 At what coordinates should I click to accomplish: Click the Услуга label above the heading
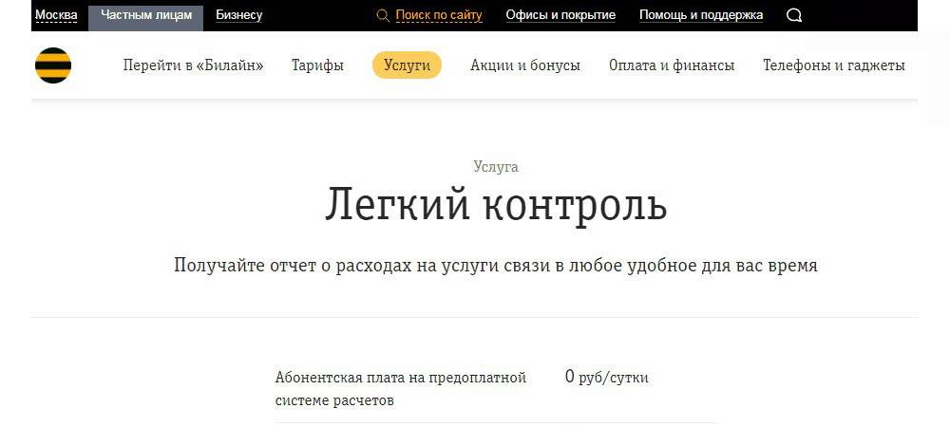click(496, 167)
